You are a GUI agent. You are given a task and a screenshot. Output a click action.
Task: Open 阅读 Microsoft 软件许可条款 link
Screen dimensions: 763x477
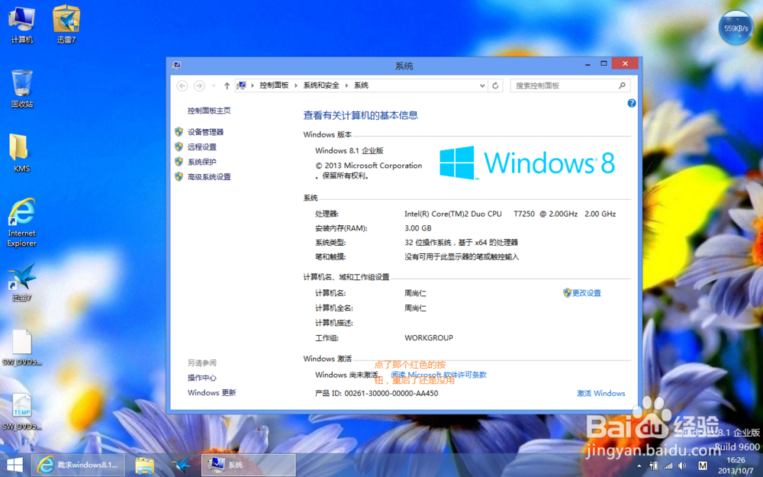(439, 375)
